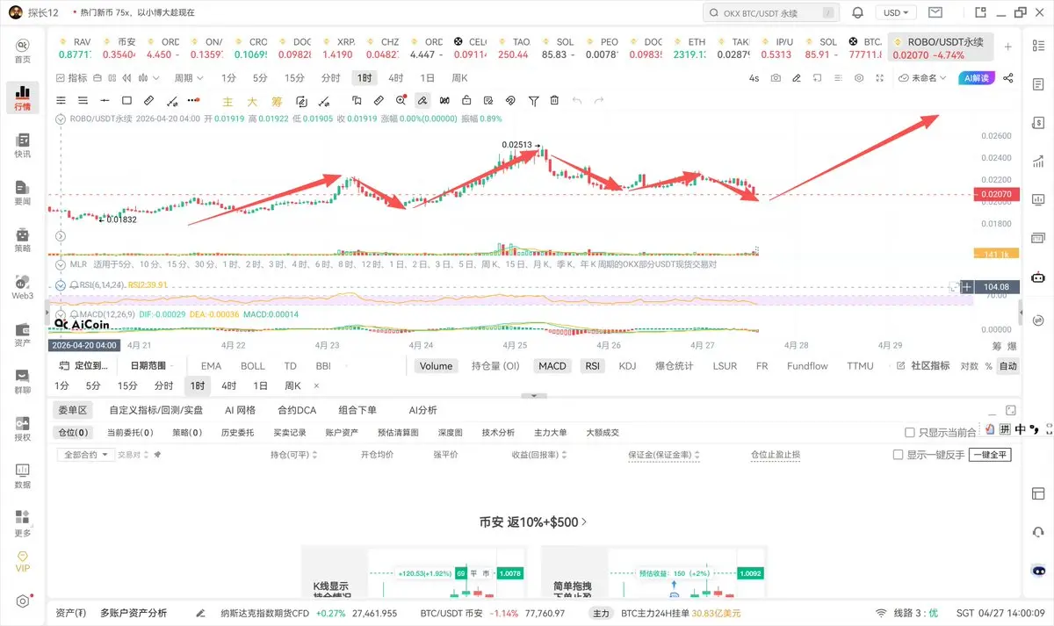Select the horizontal line drawing tool
1054x626 pixels.
click(105, 101)
